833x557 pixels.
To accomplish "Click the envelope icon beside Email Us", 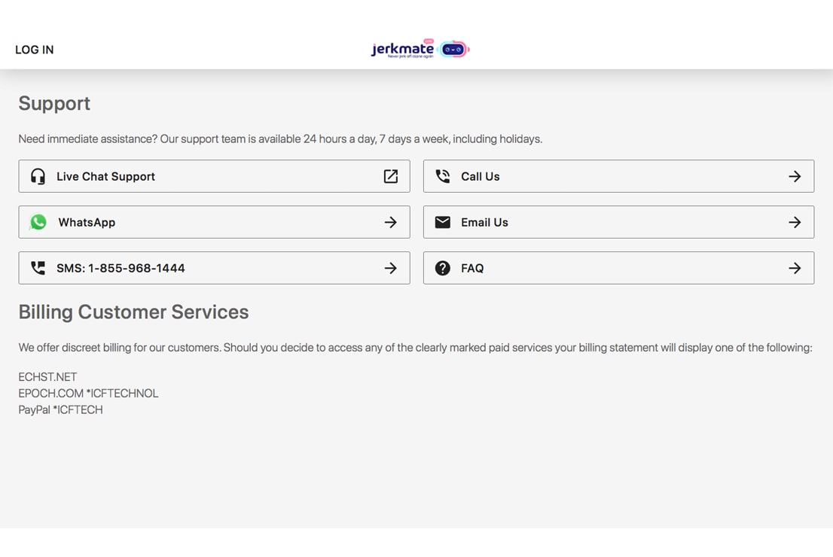I will click(x=443, y=222).
